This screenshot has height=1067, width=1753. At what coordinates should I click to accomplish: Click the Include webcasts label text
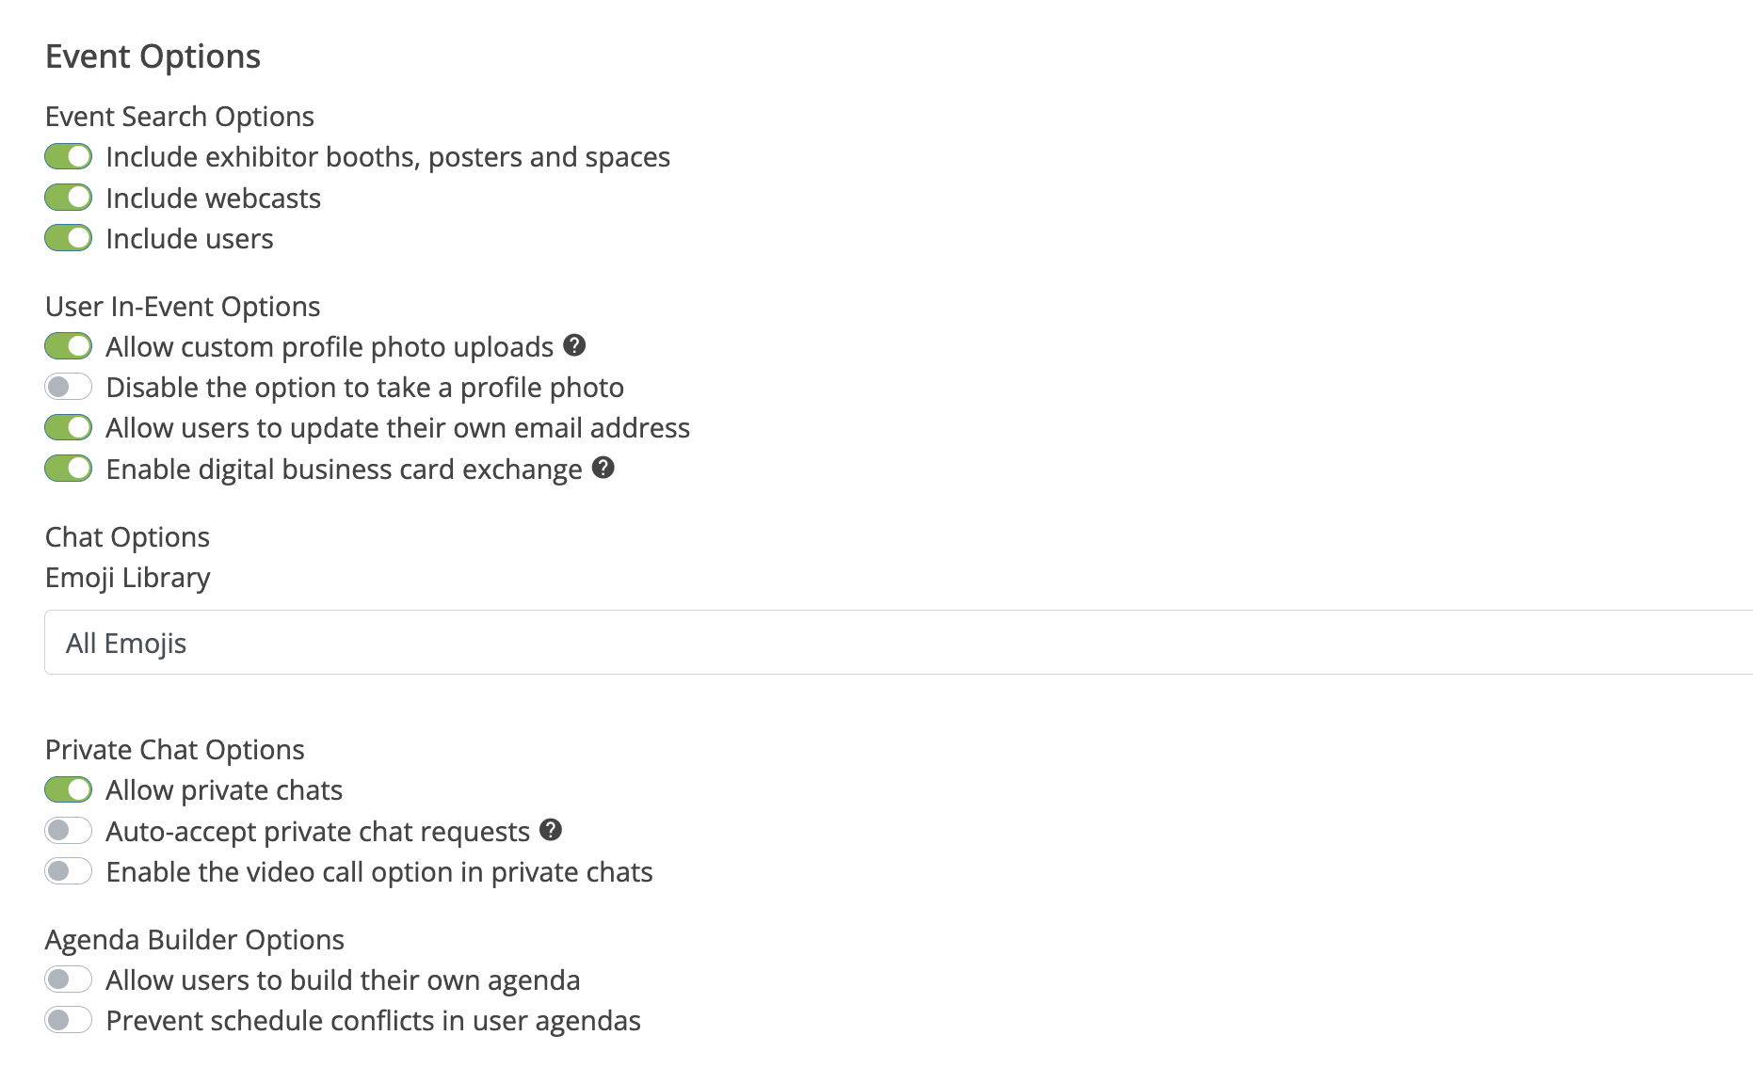[214, 199]
